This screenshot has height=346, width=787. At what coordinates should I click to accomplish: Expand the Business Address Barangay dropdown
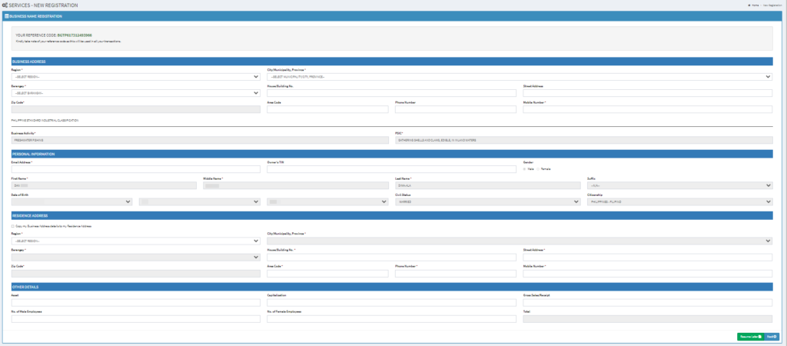tap(135, 93)
